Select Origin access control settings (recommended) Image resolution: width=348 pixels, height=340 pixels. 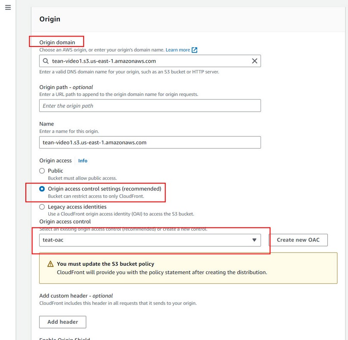click(x=42, y=189)
